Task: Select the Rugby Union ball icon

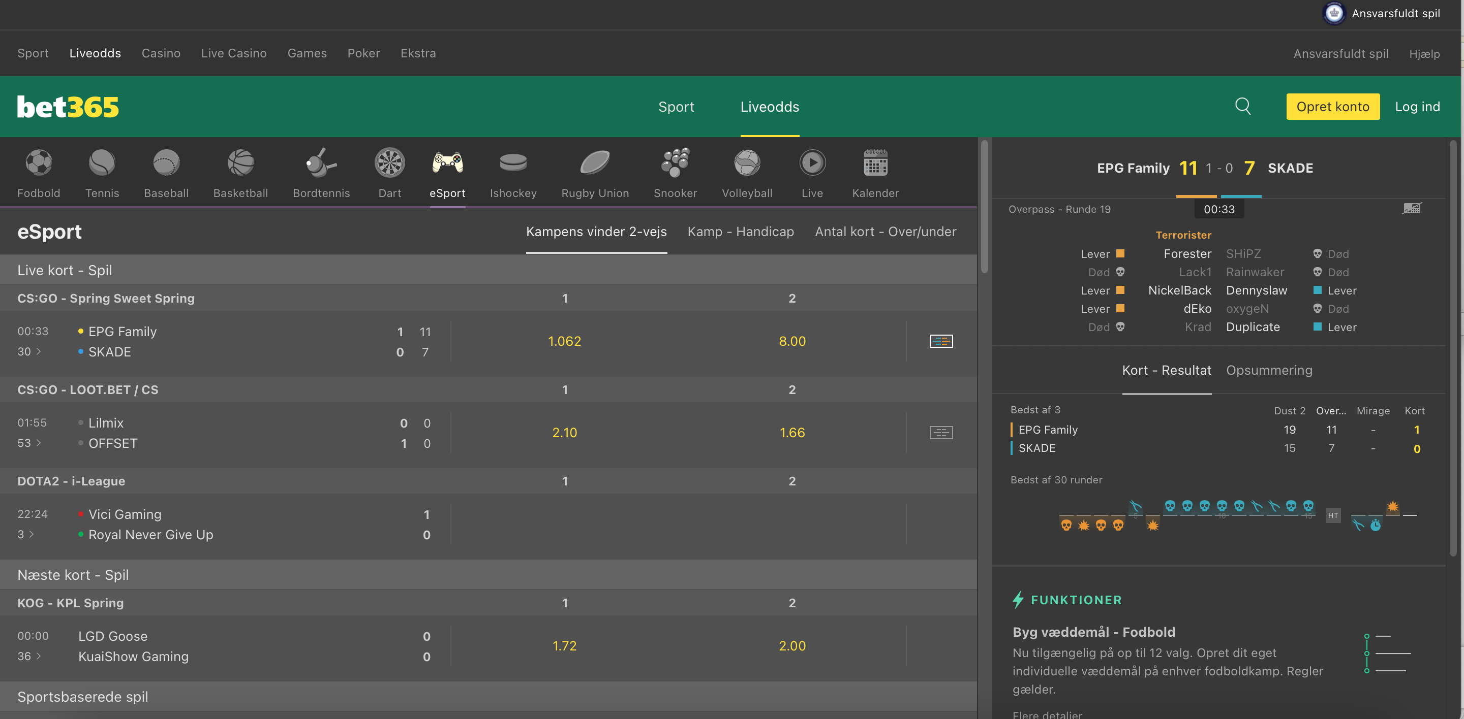Action: click(595, 164)
